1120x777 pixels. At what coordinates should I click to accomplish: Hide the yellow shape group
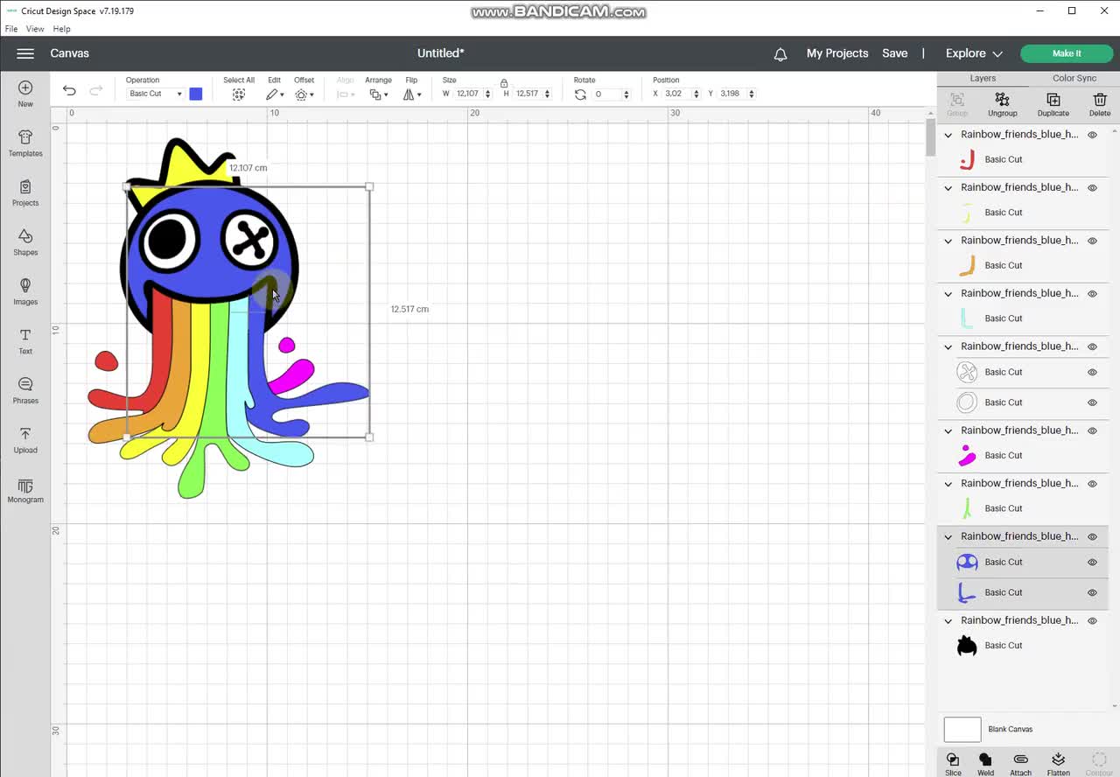[x=1092, y=188]
